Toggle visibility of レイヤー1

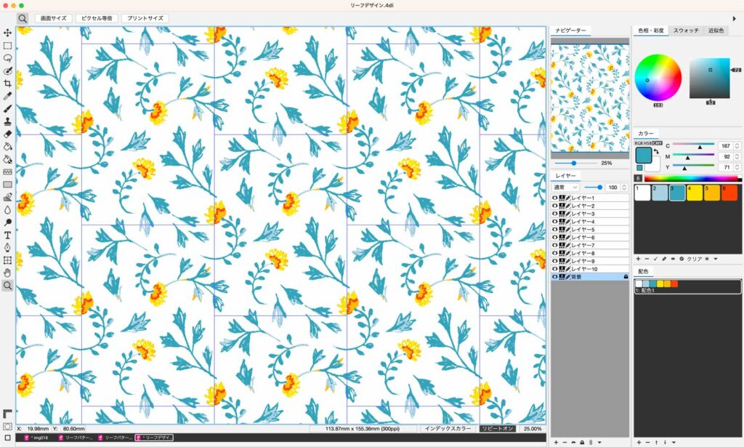[555, 198]
